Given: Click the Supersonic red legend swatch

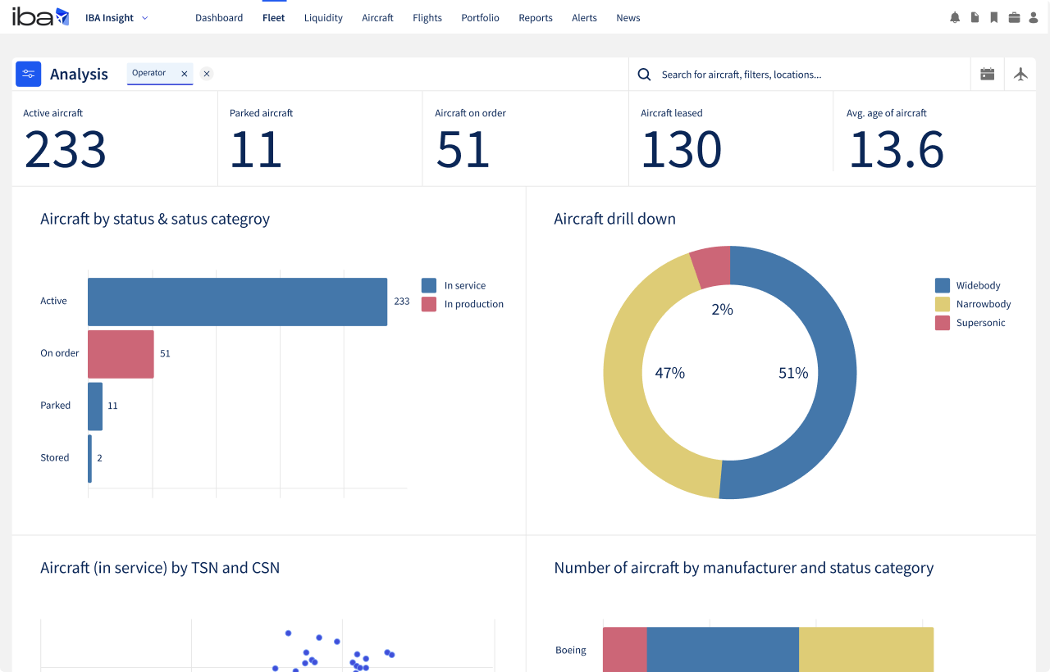Looking at the screenshot, I should coord(943,323).
